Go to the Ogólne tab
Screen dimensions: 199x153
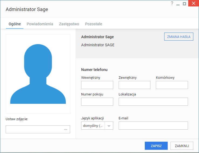click(15, 24)
